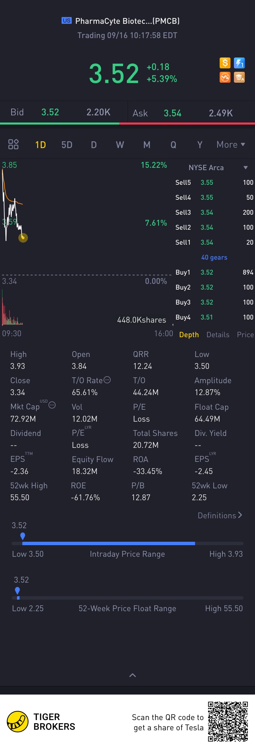The width and height of the screenshot is (255, 749).
Task: Select the Buy4 order book row
Action: [x=214, y=317]
